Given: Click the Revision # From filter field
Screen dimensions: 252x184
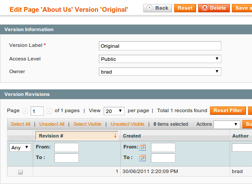Looking at the screenshot, I should pos(66,147).
